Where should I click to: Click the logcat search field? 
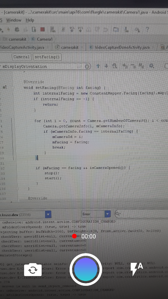click(x=141, y=214)
